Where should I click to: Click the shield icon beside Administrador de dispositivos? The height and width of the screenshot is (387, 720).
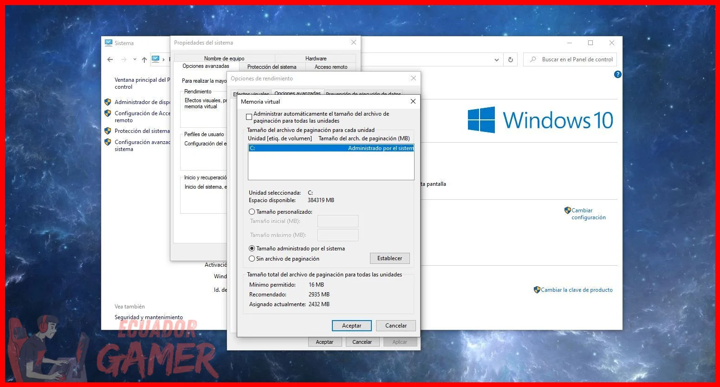(x=108, y=102)
